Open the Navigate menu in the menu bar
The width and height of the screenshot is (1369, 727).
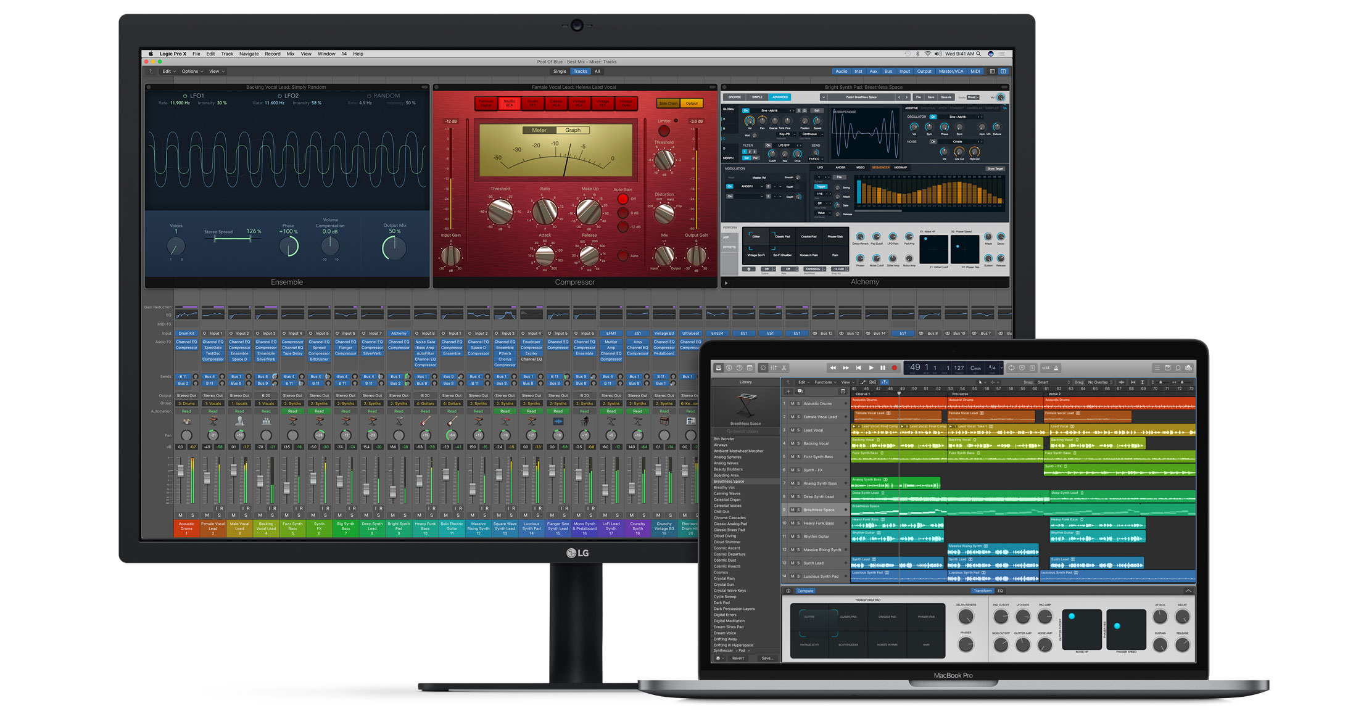249,54
